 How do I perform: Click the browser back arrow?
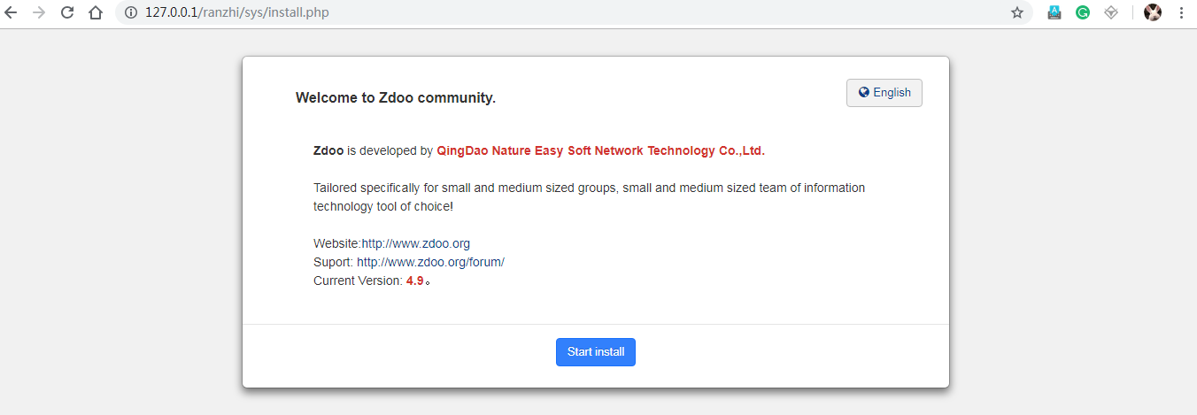coord(12,13)
